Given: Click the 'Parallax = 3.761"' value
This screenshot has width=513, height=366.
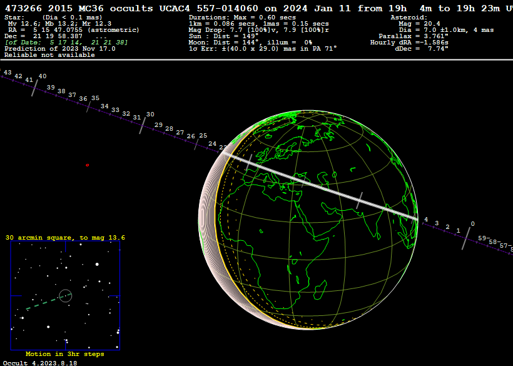Looking at the screenshot, I should [x=414, y=36].
